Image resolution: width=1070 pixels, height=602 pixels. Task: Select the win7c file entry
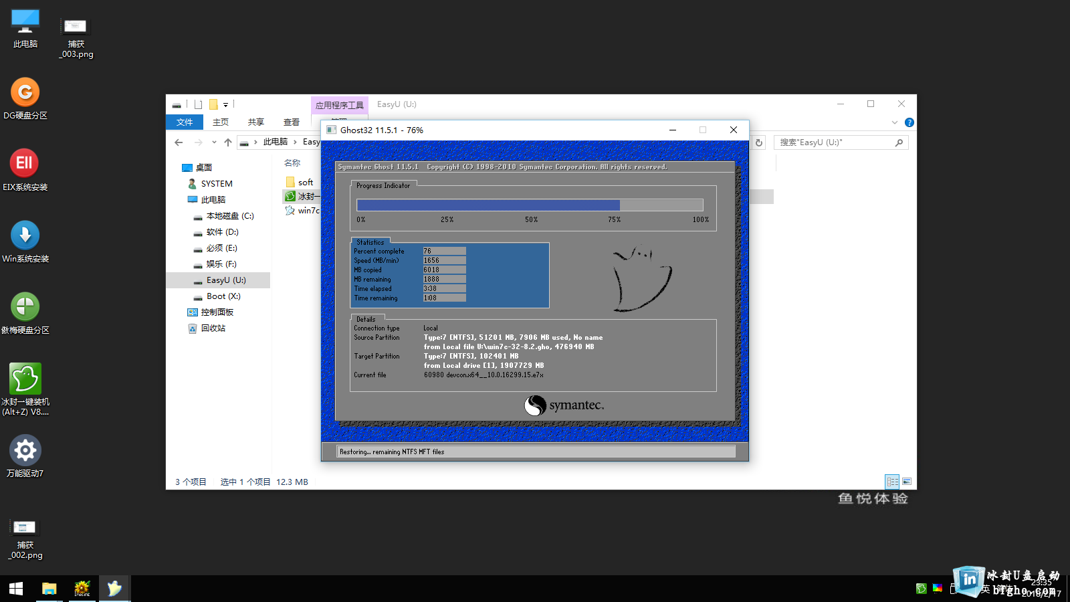(302, 211)
